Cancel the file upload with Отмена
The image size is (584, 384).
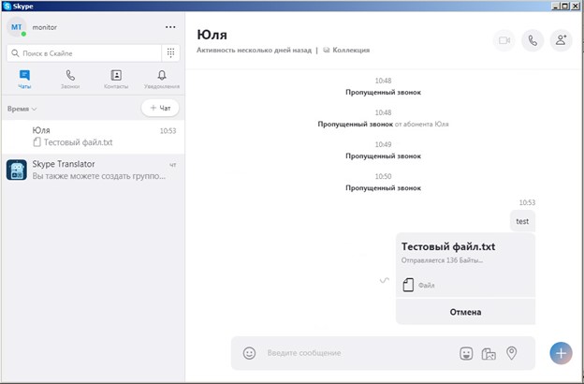(465, 312)
